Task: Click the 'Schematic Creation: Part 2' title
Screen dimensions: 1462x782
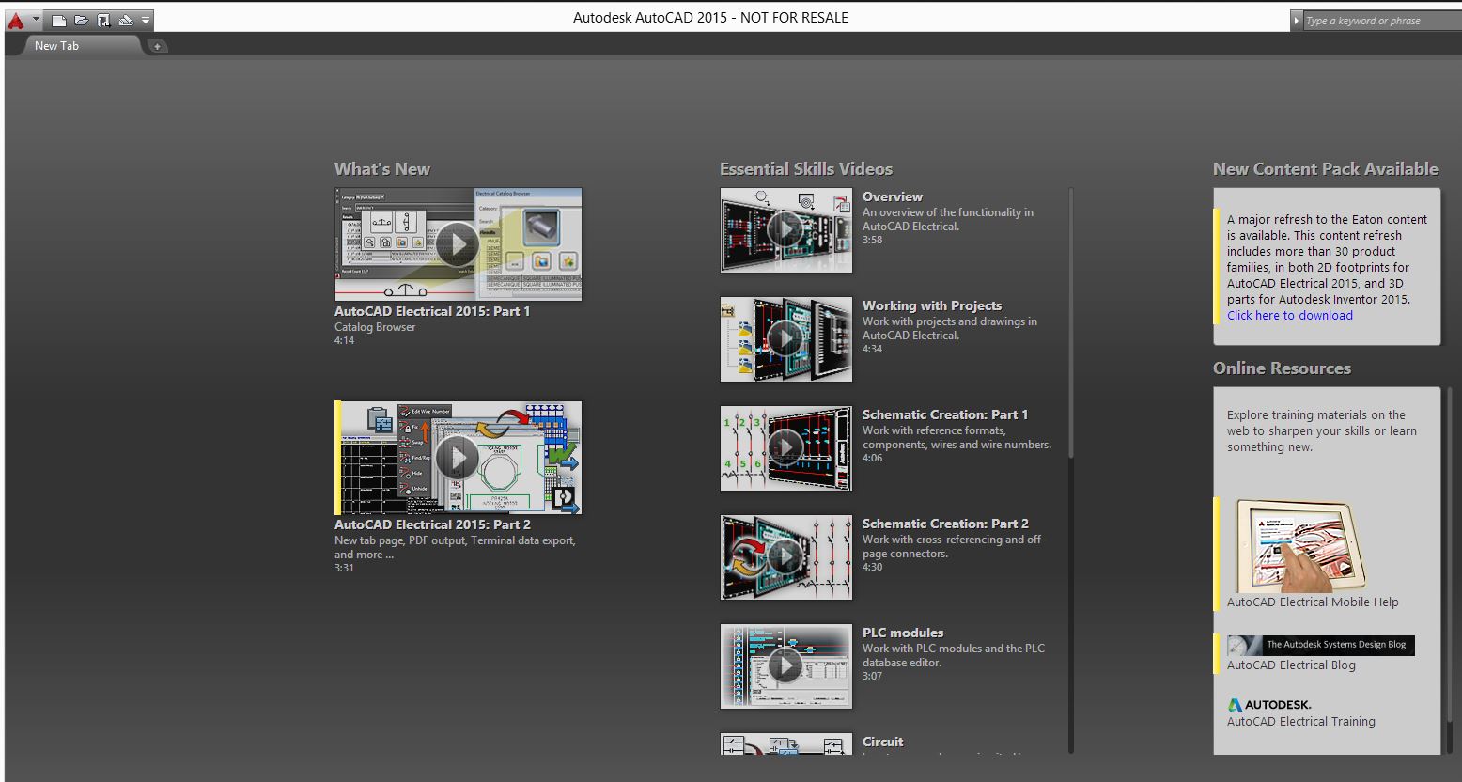Action: [945, 524]
